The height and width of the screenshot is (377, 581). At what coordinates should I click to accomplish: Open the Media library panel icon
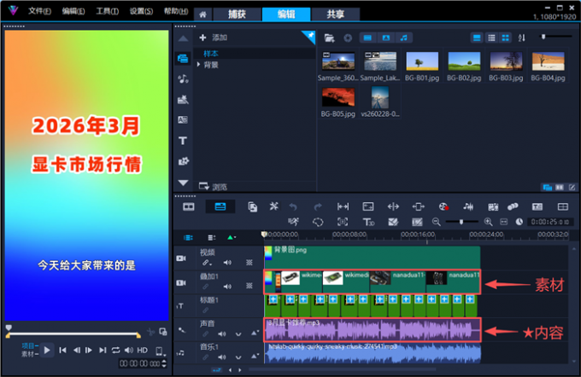coord(183,59)
